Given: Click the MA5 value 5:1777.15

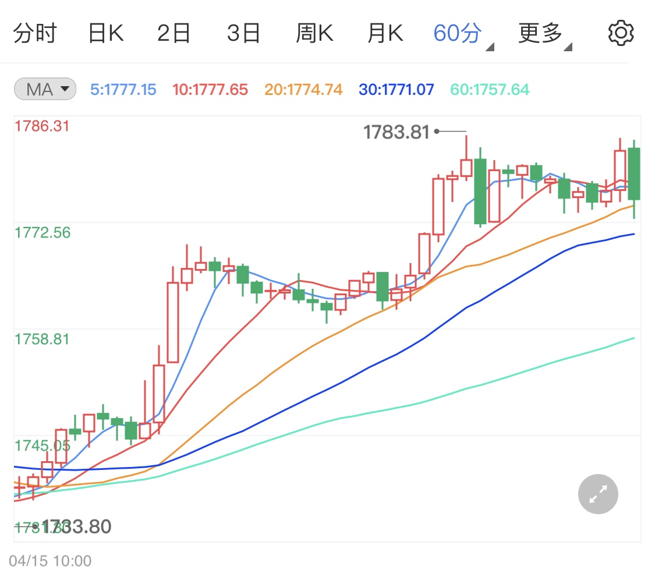Looking at the screenshot, I should point(123,90).
